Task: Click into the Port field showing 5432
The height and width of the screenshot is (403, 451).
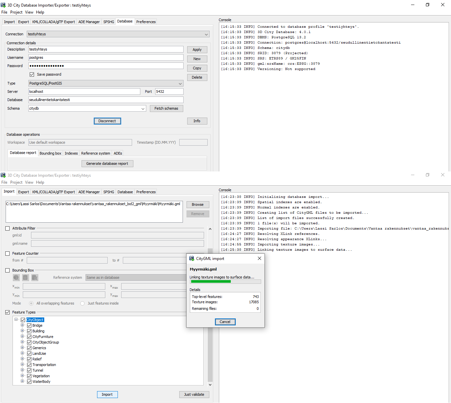Action: [169, 92]
